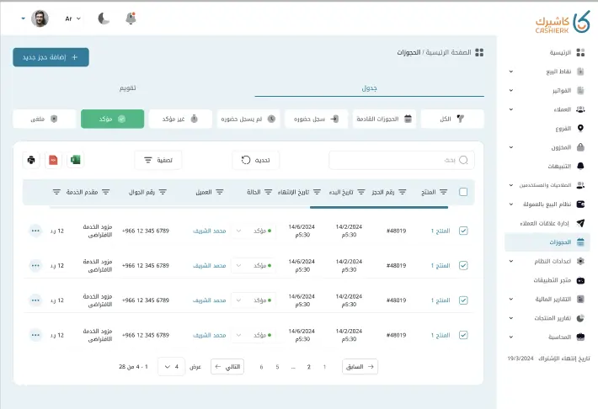Open the three-dots menu of the last booking row
Viewport: 598px width, 409px height.
coord(35,335)
